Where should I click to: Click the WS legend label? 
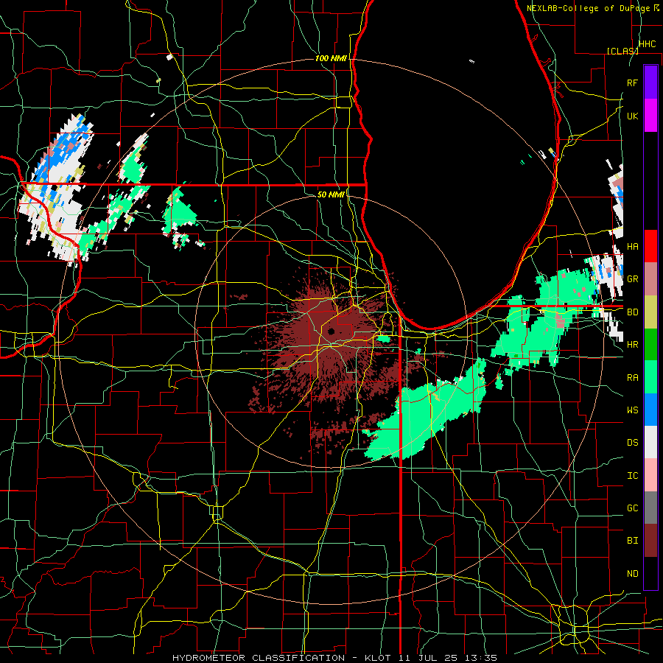point(632,410)
